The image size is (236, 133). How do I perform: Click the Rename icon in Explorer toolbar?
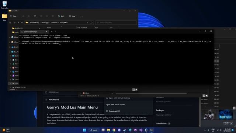(41, 16)
